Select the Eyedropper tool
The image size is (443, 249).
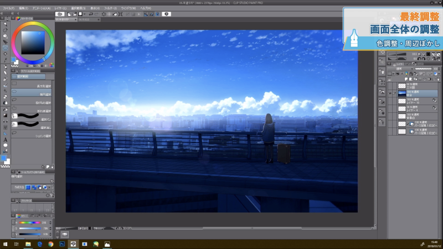(5, 60)
